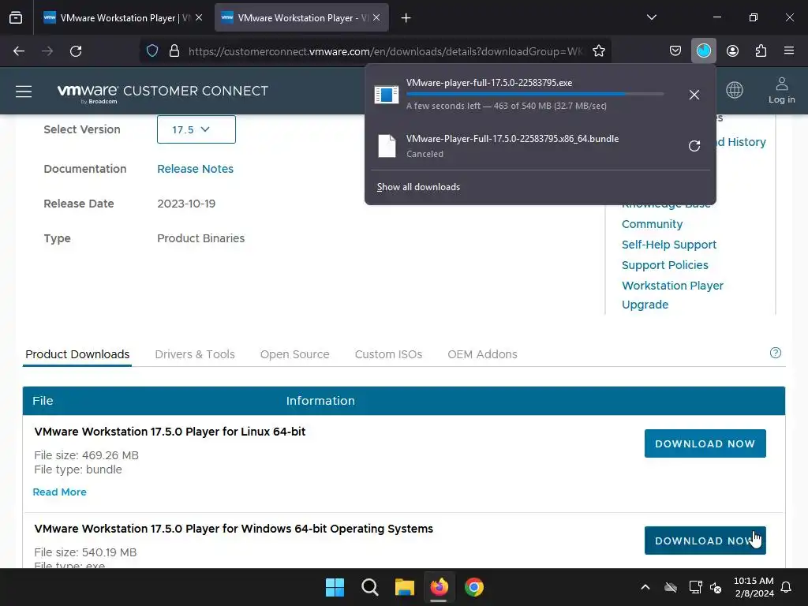Screen dimensions: 808x606
Task: Click the VMware Customer Connect logo
Action: coord(163,93)
